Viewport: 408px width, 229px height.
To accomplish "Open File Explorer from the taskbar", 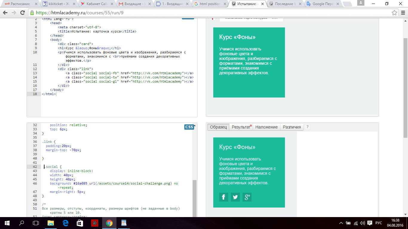I will [51, 223].
